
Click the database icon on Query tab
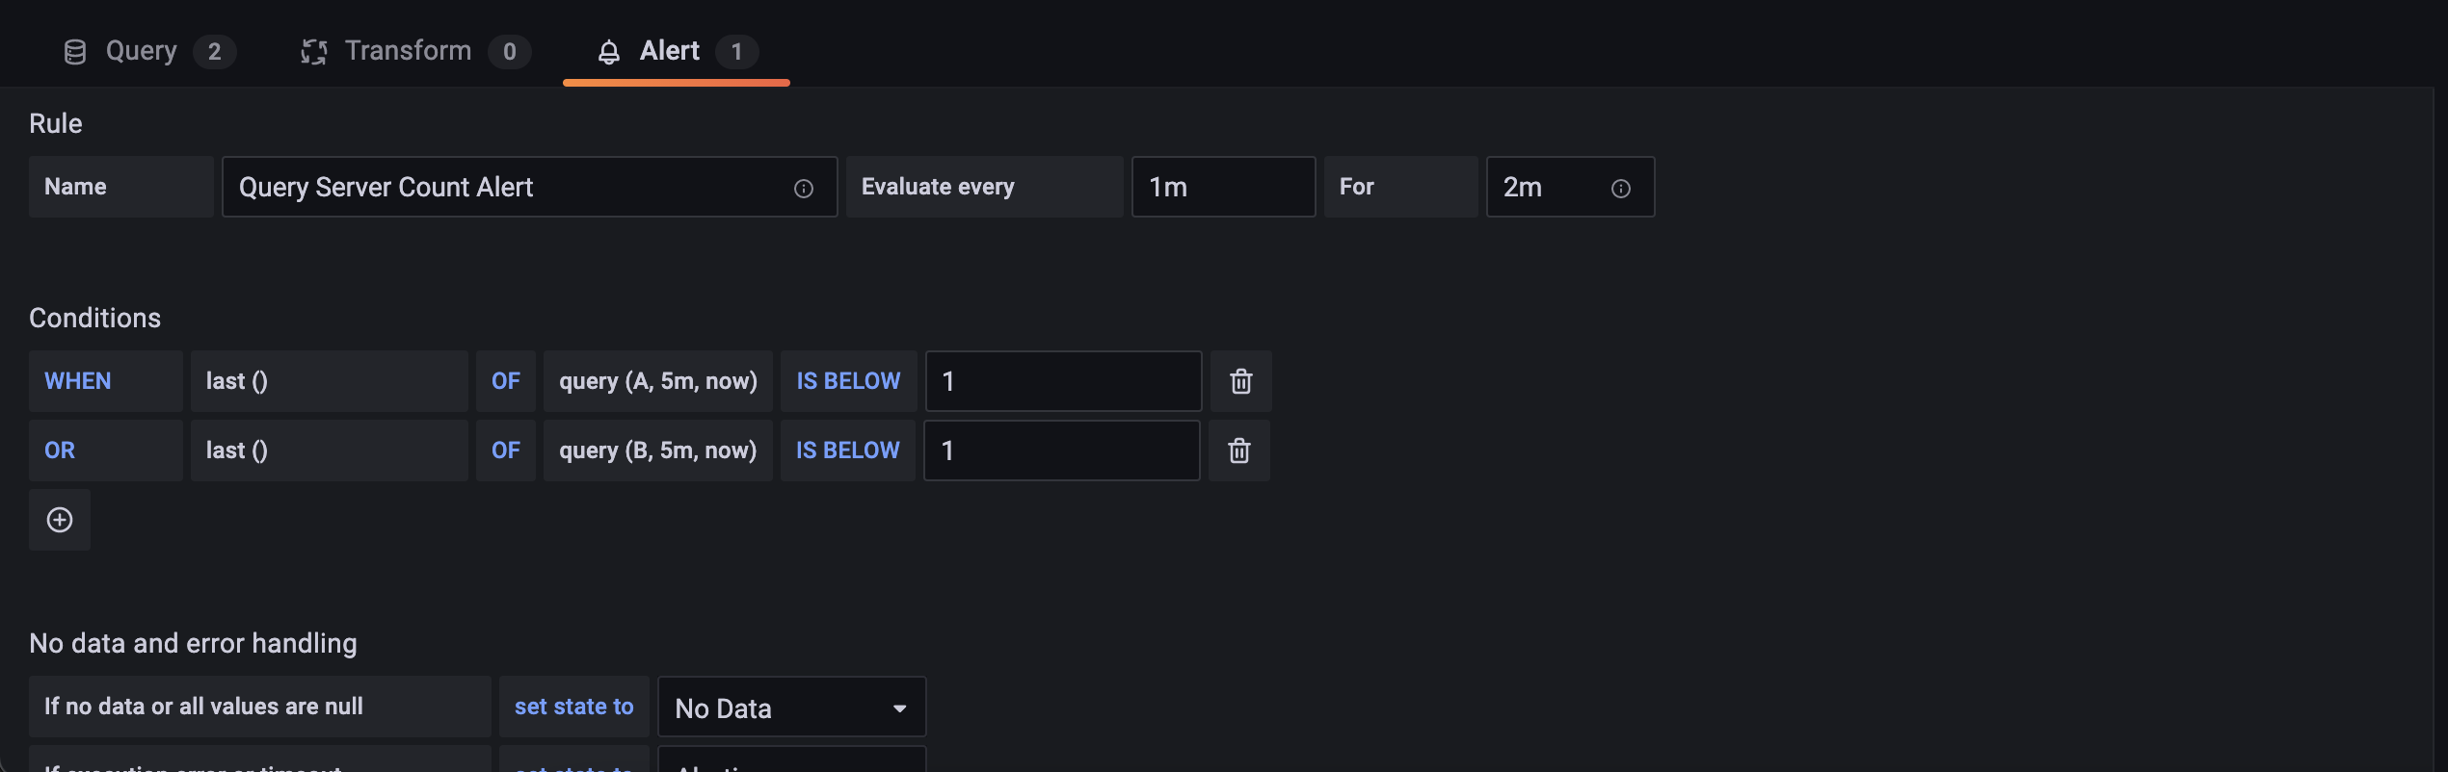75,52
